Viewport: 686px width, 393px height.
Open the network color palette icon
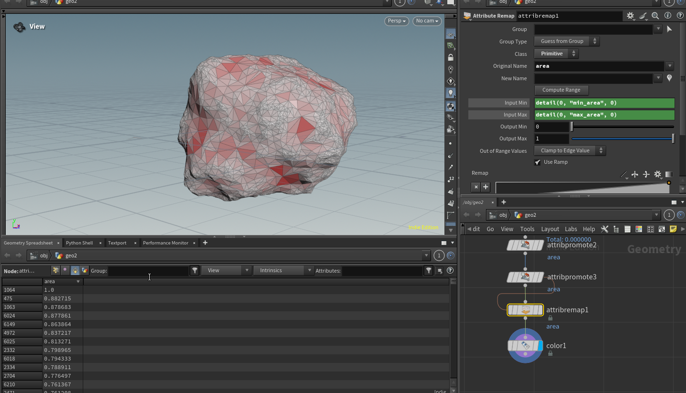tap(639, 229)
